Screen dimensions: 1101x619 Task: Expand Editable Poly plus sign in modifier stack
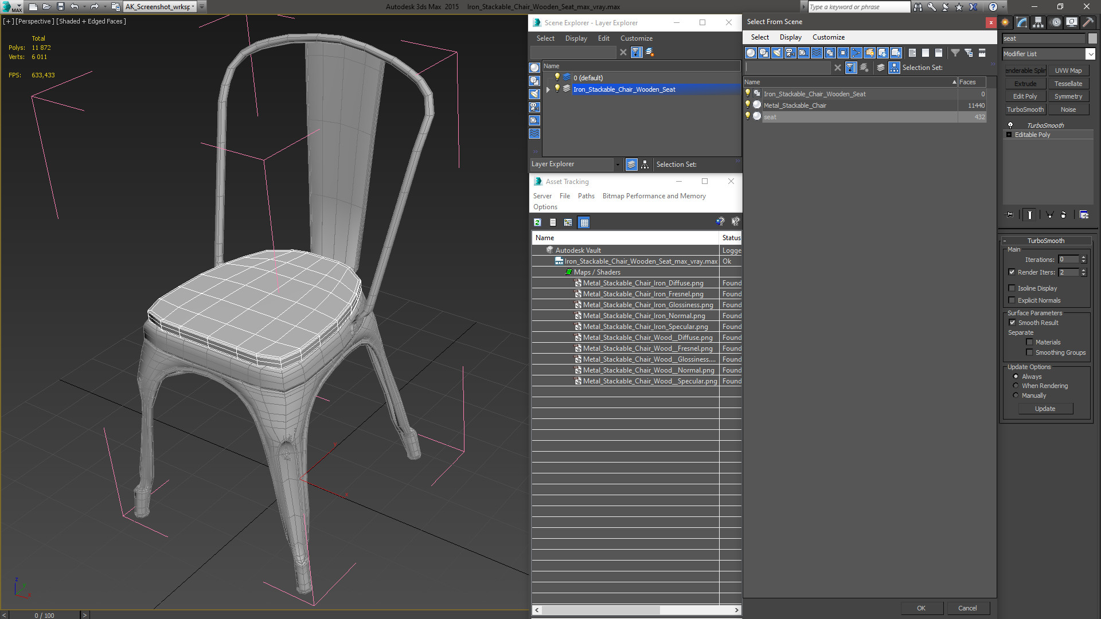1009,135
